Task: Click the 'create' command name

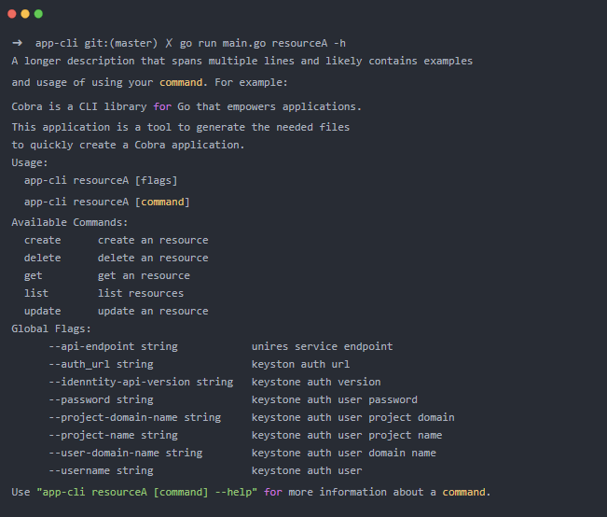Action: point(42,240)
